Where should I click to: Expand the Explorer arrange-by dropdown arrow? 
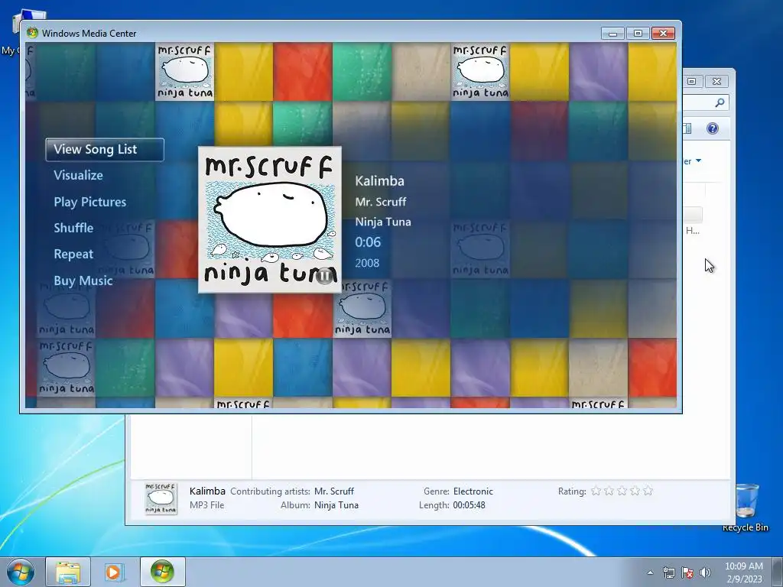point(699,161)
